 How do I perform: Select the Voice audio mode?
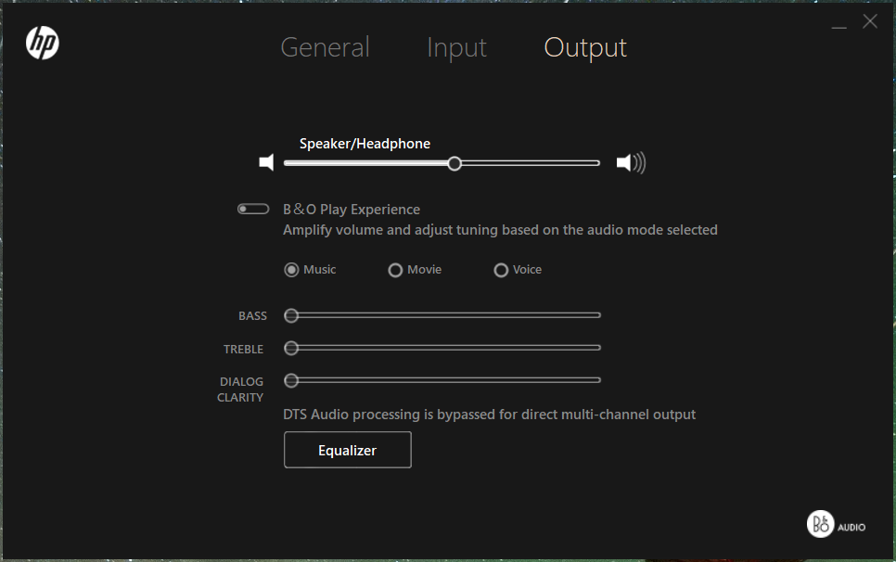(x=501, y=270)
